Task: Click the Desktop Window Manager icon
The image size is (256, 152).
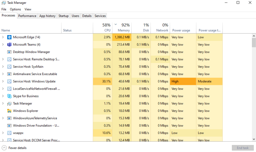Action: (9, 52)
